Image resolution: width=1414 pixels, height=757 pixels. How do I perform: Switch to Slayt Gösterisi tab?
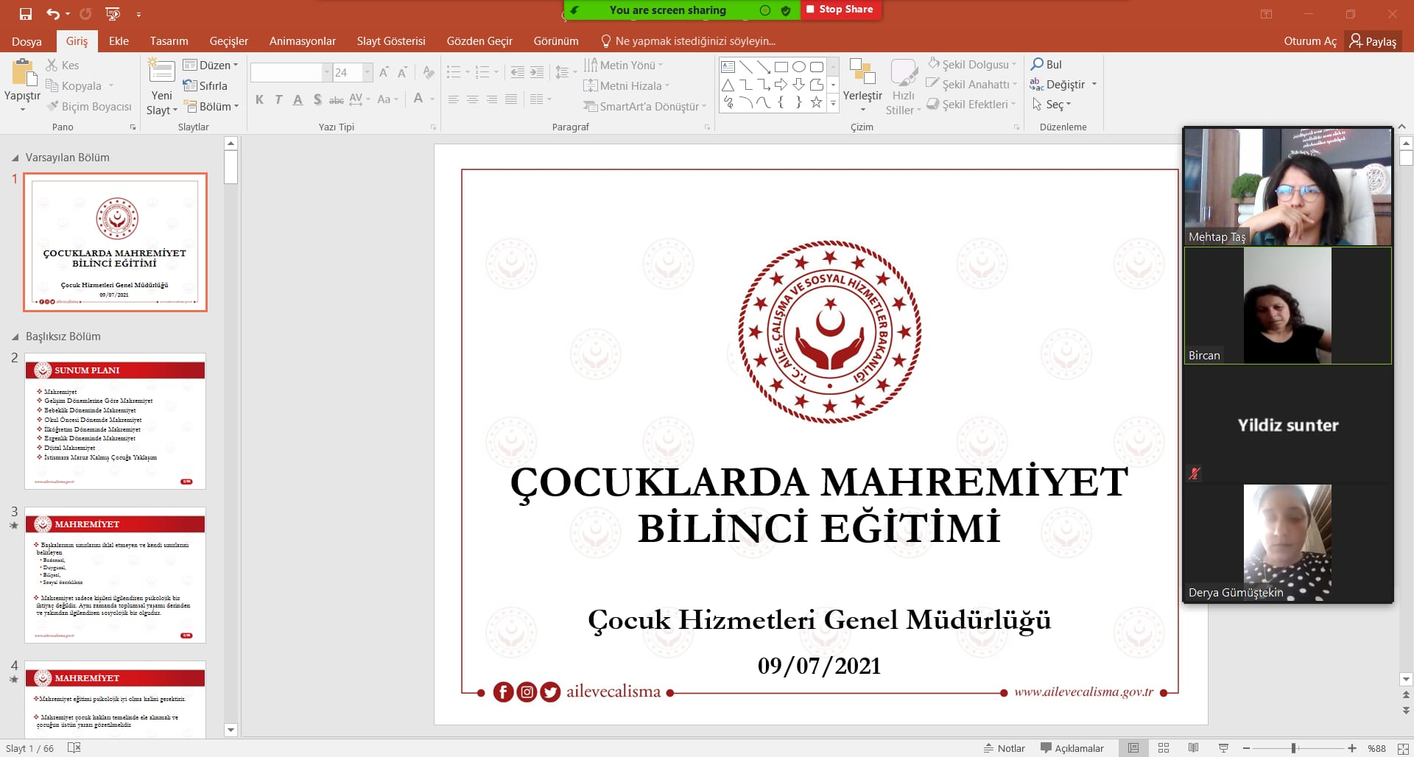[x=390, y=41]
